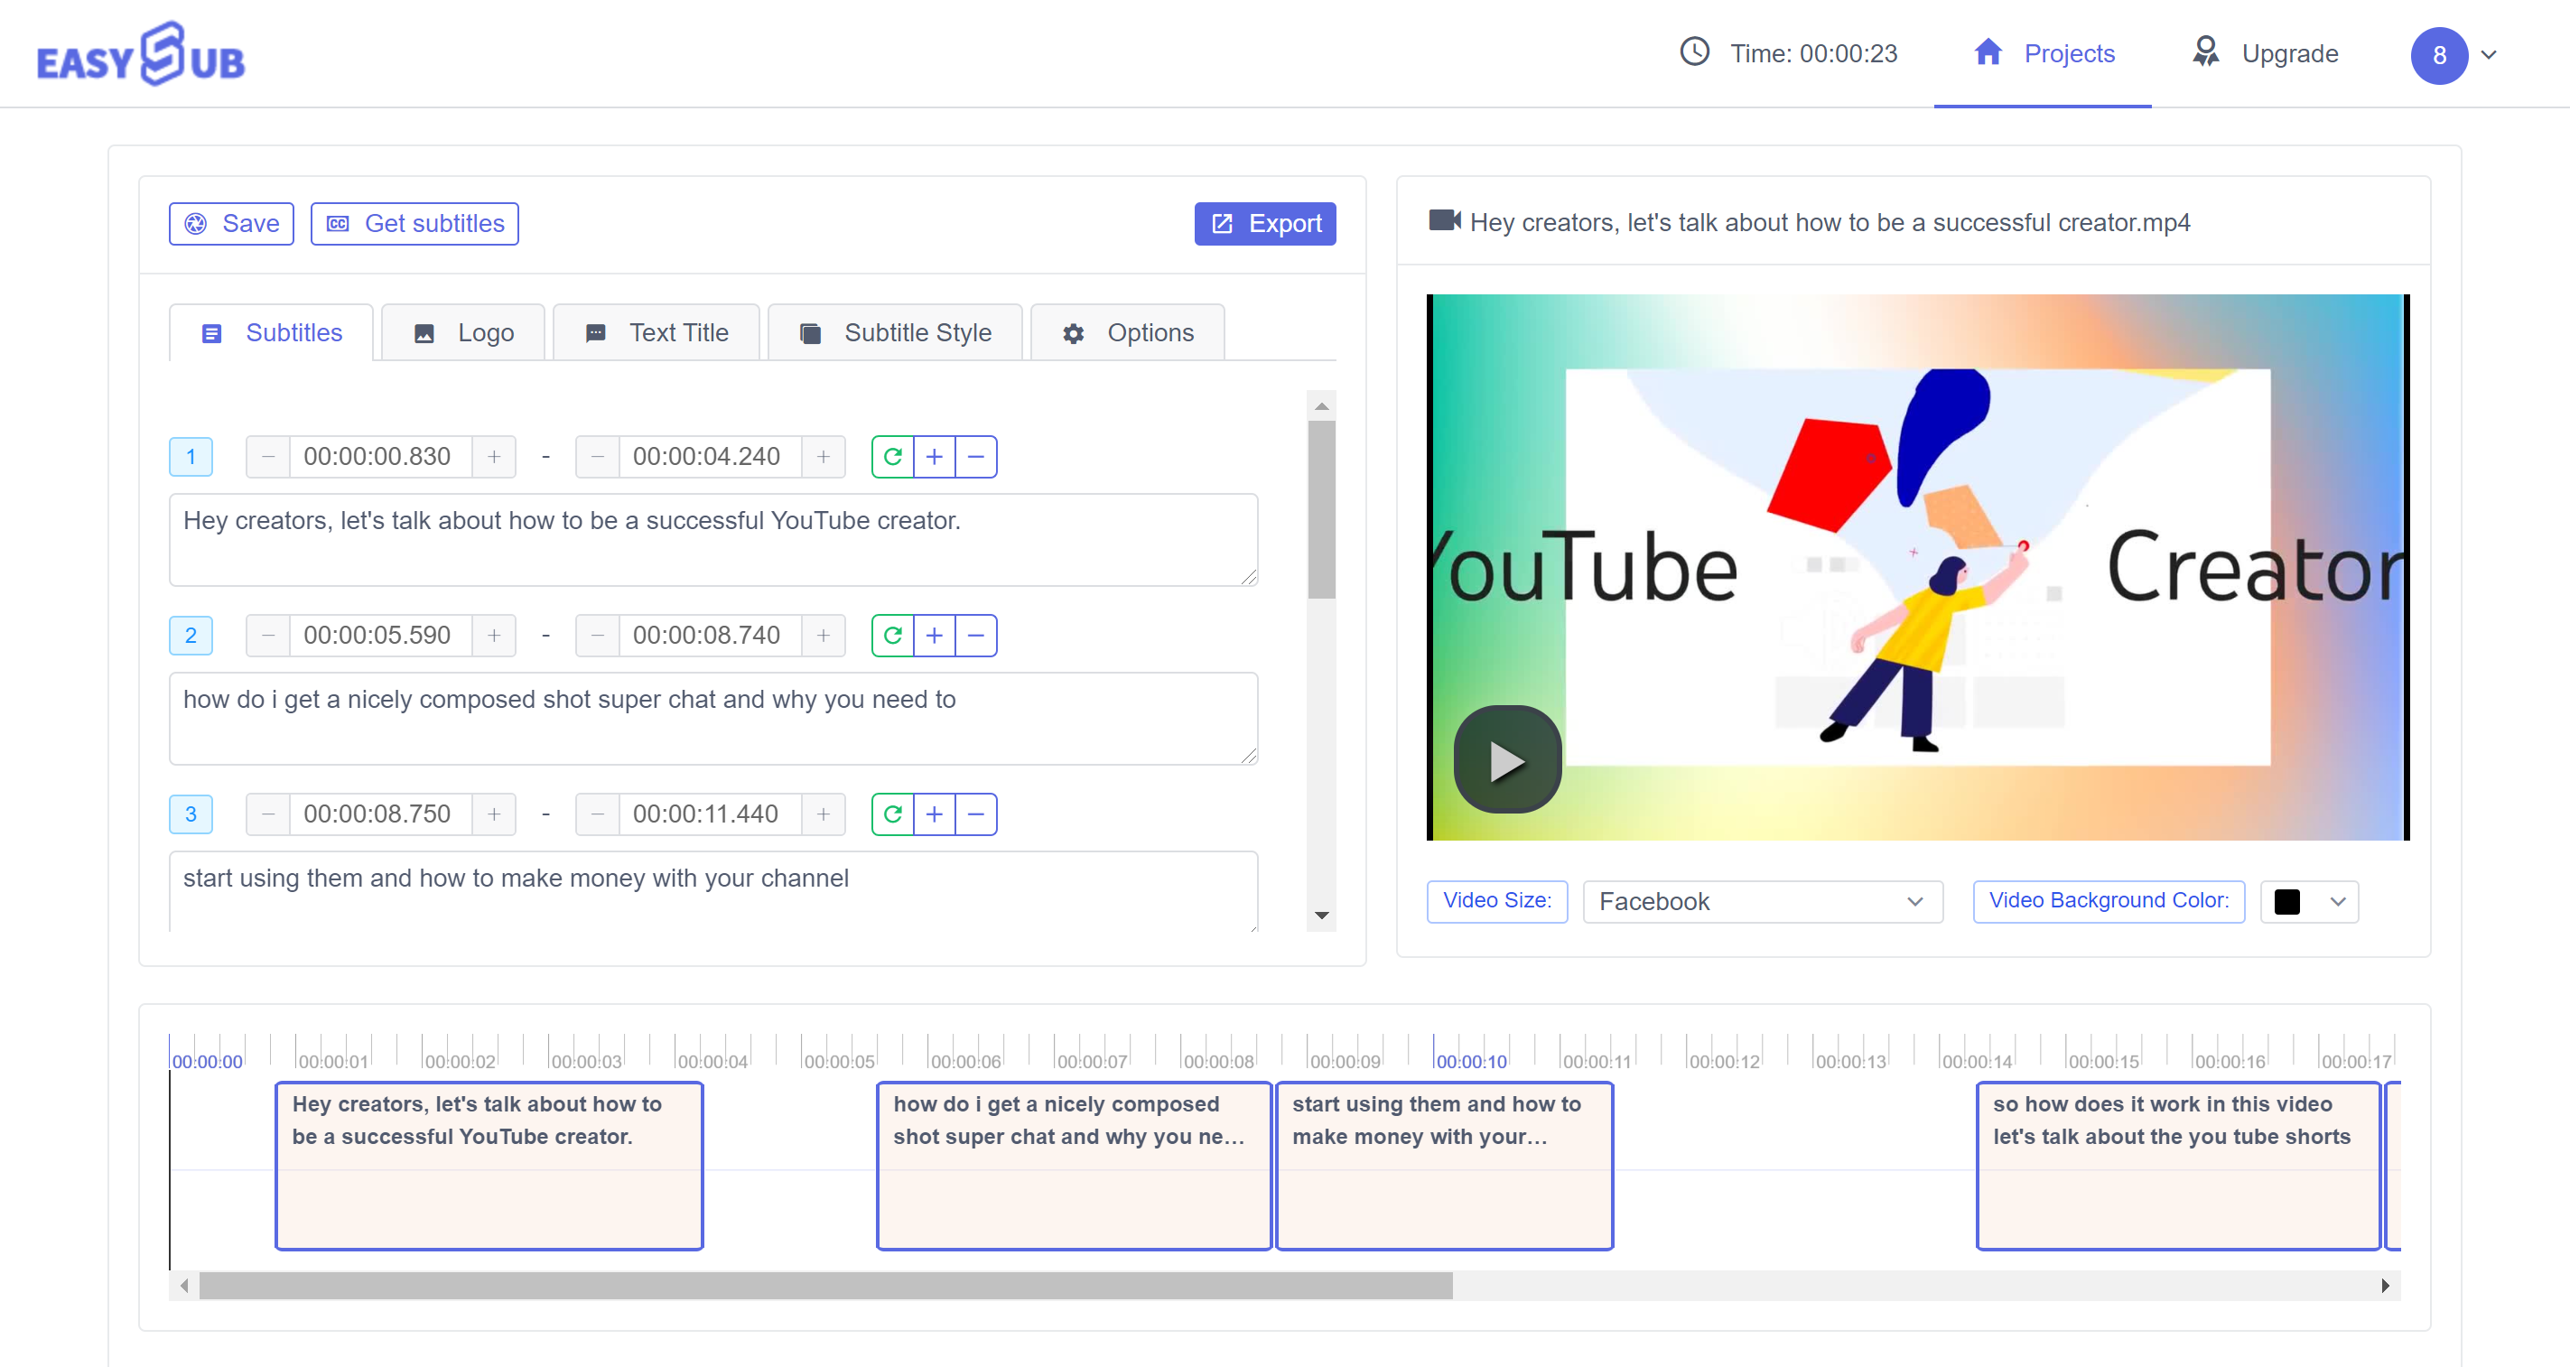Screen dimensions: 2570x1367
Task: Add subtitle after line 3 with plus icon
Action: point(934,814)
